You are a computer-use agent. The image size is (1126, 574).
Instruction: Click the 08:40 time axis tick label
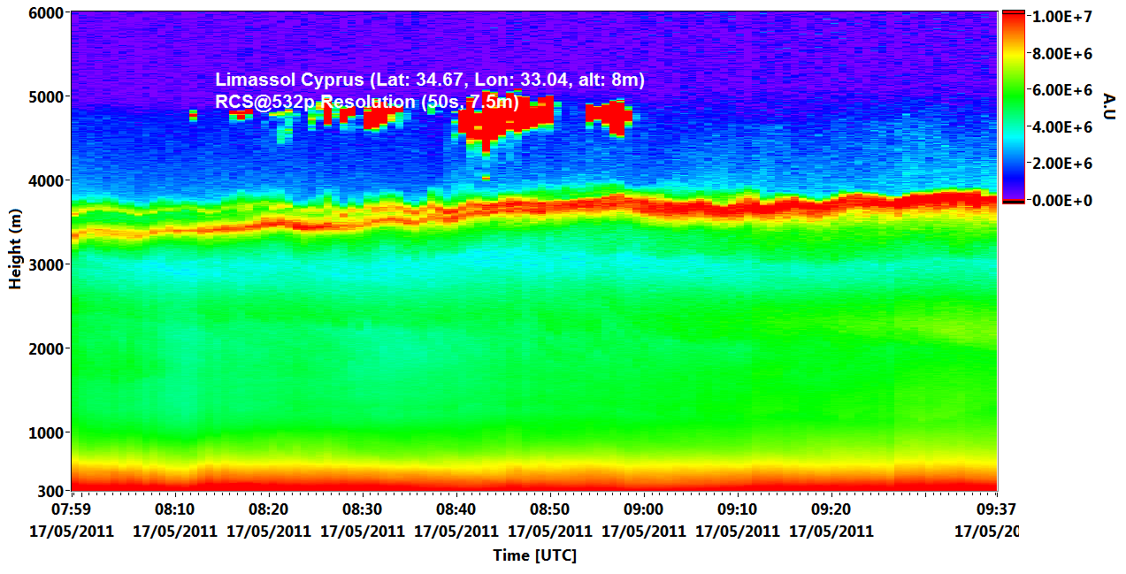[456, 509]
